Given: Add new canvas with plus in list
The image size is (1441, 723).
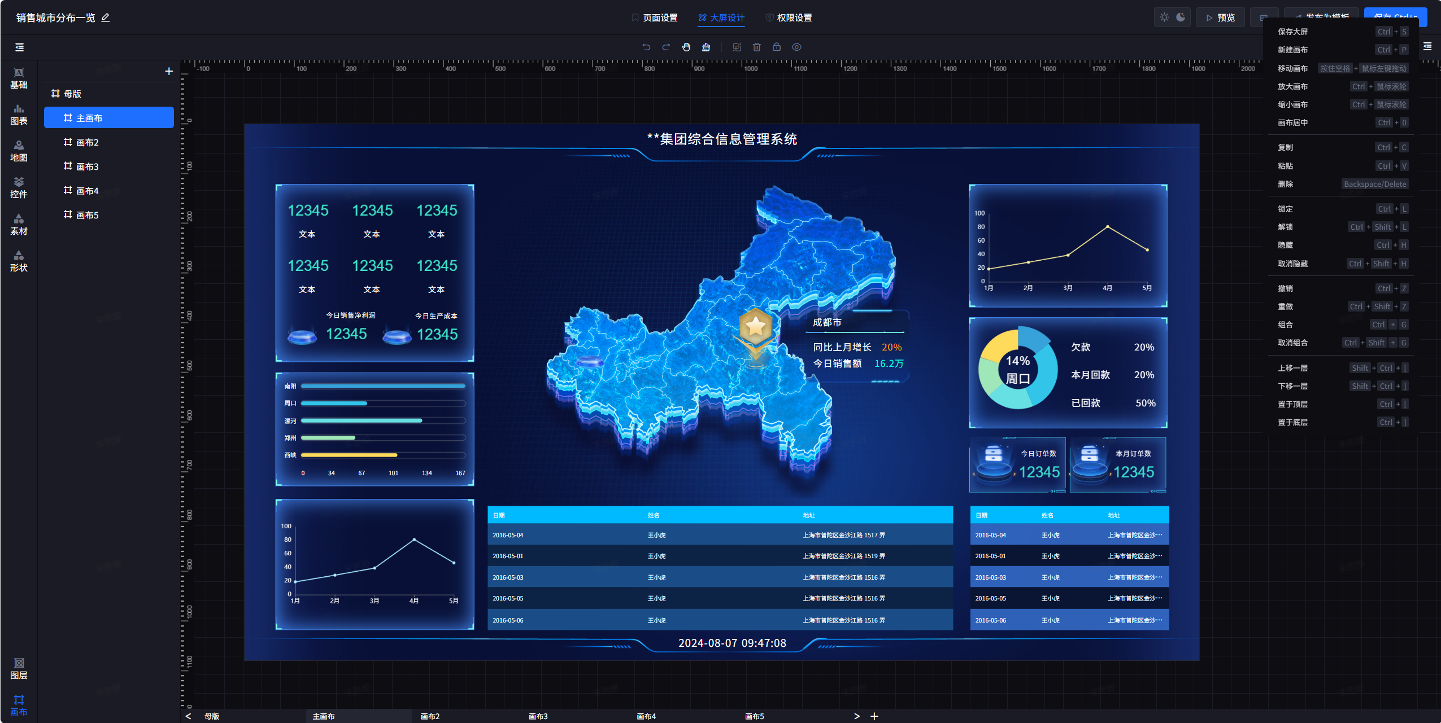Looking at the screenshot, I should pyautogui.click(x=168, y=71).
